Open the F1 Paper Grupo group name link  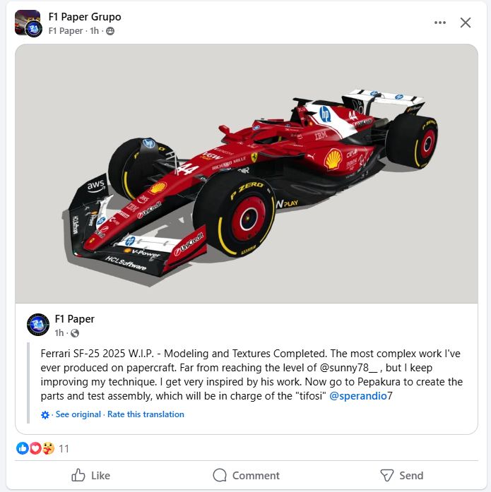[x=85, y=17]
